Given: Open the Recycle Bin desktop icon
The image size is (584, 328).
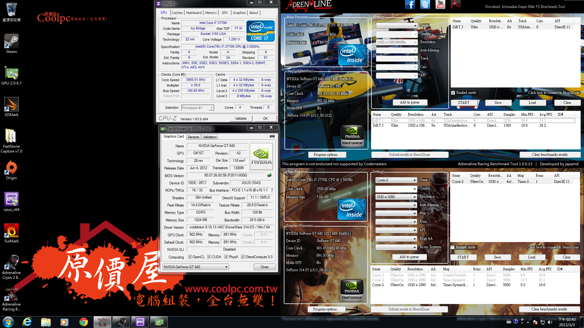Looking at the screenshot, I should point(11,12).
